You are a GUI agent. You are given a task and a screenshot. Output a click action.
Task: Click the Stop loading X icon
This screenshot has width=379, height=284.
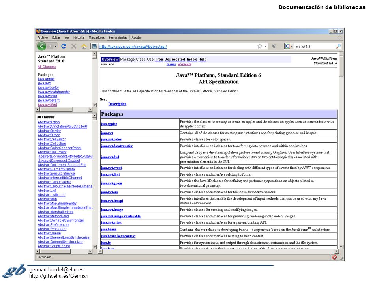point(74,46)
